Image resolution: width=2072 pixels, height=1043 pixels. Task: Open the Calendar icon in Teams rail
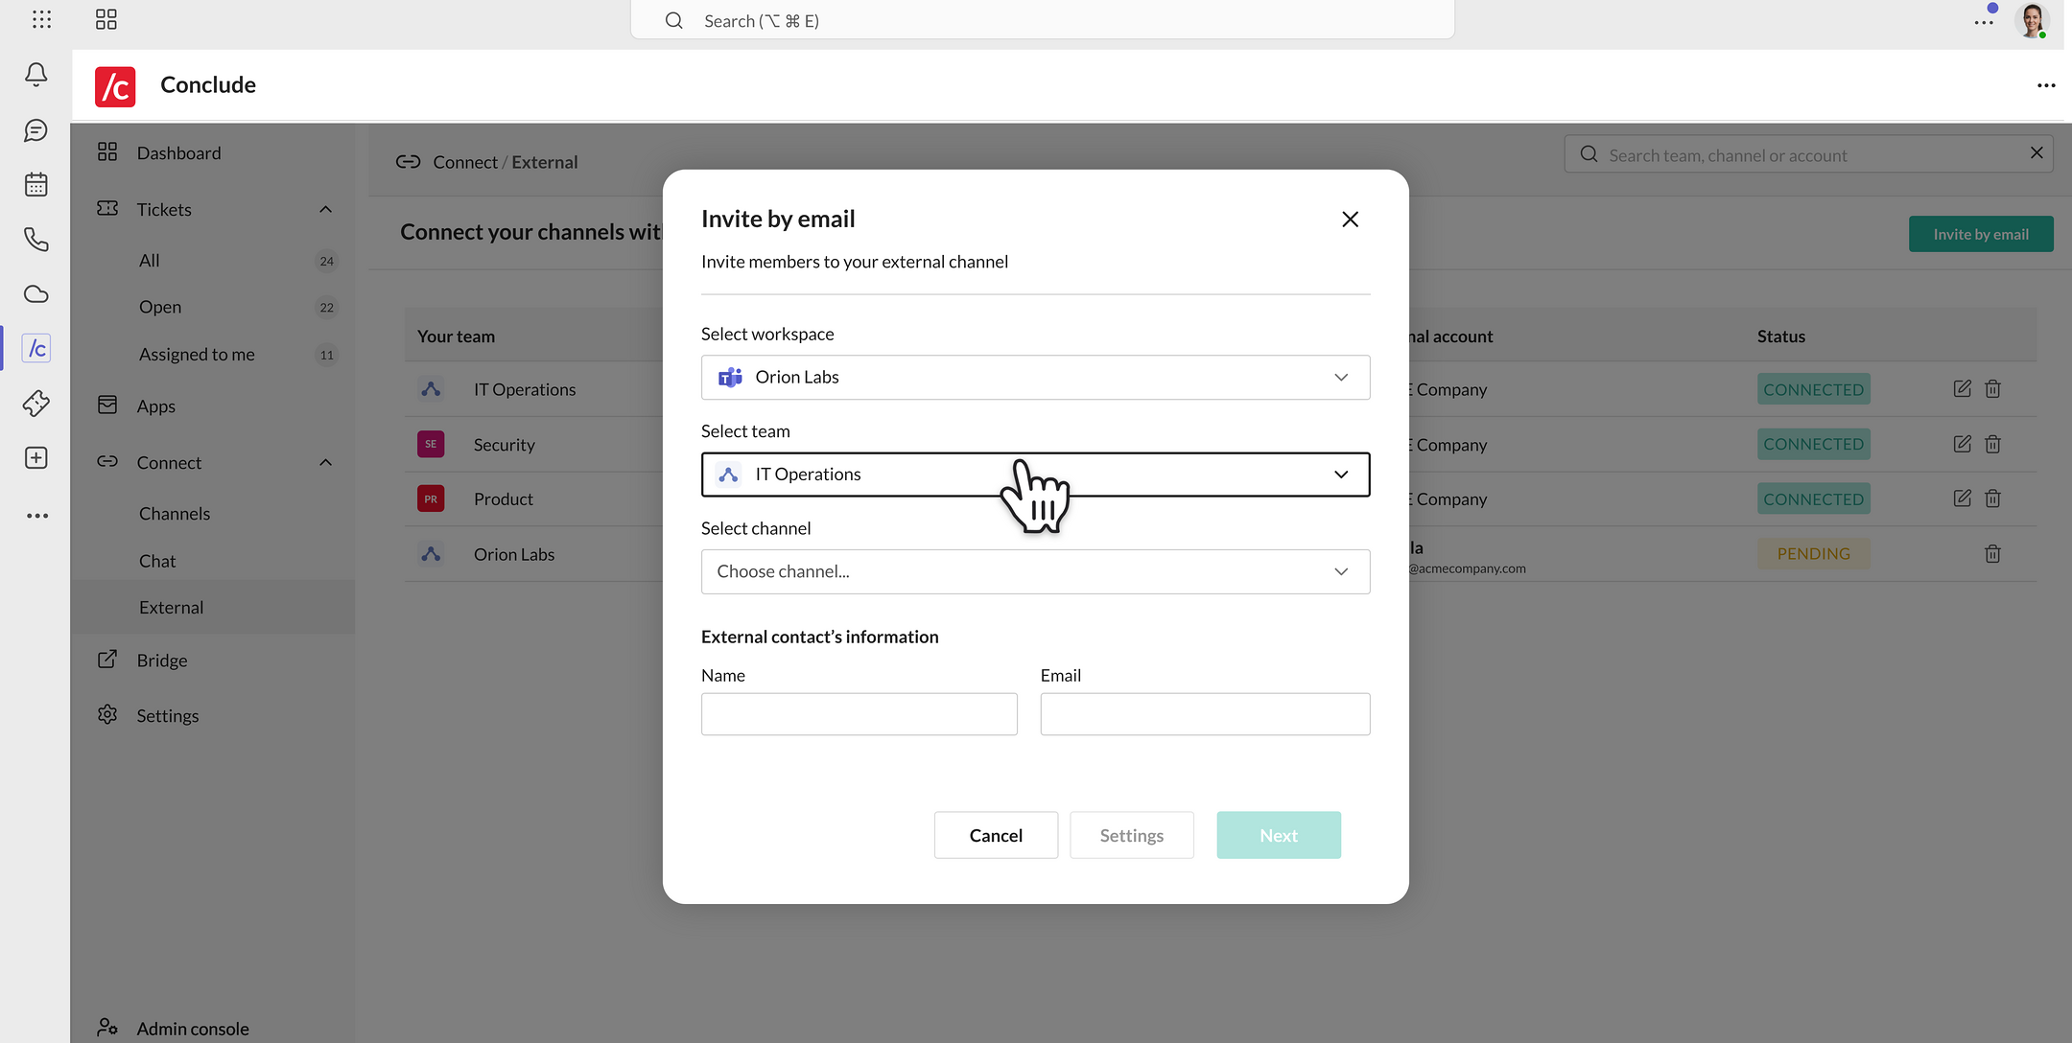(x=36, y=184)
